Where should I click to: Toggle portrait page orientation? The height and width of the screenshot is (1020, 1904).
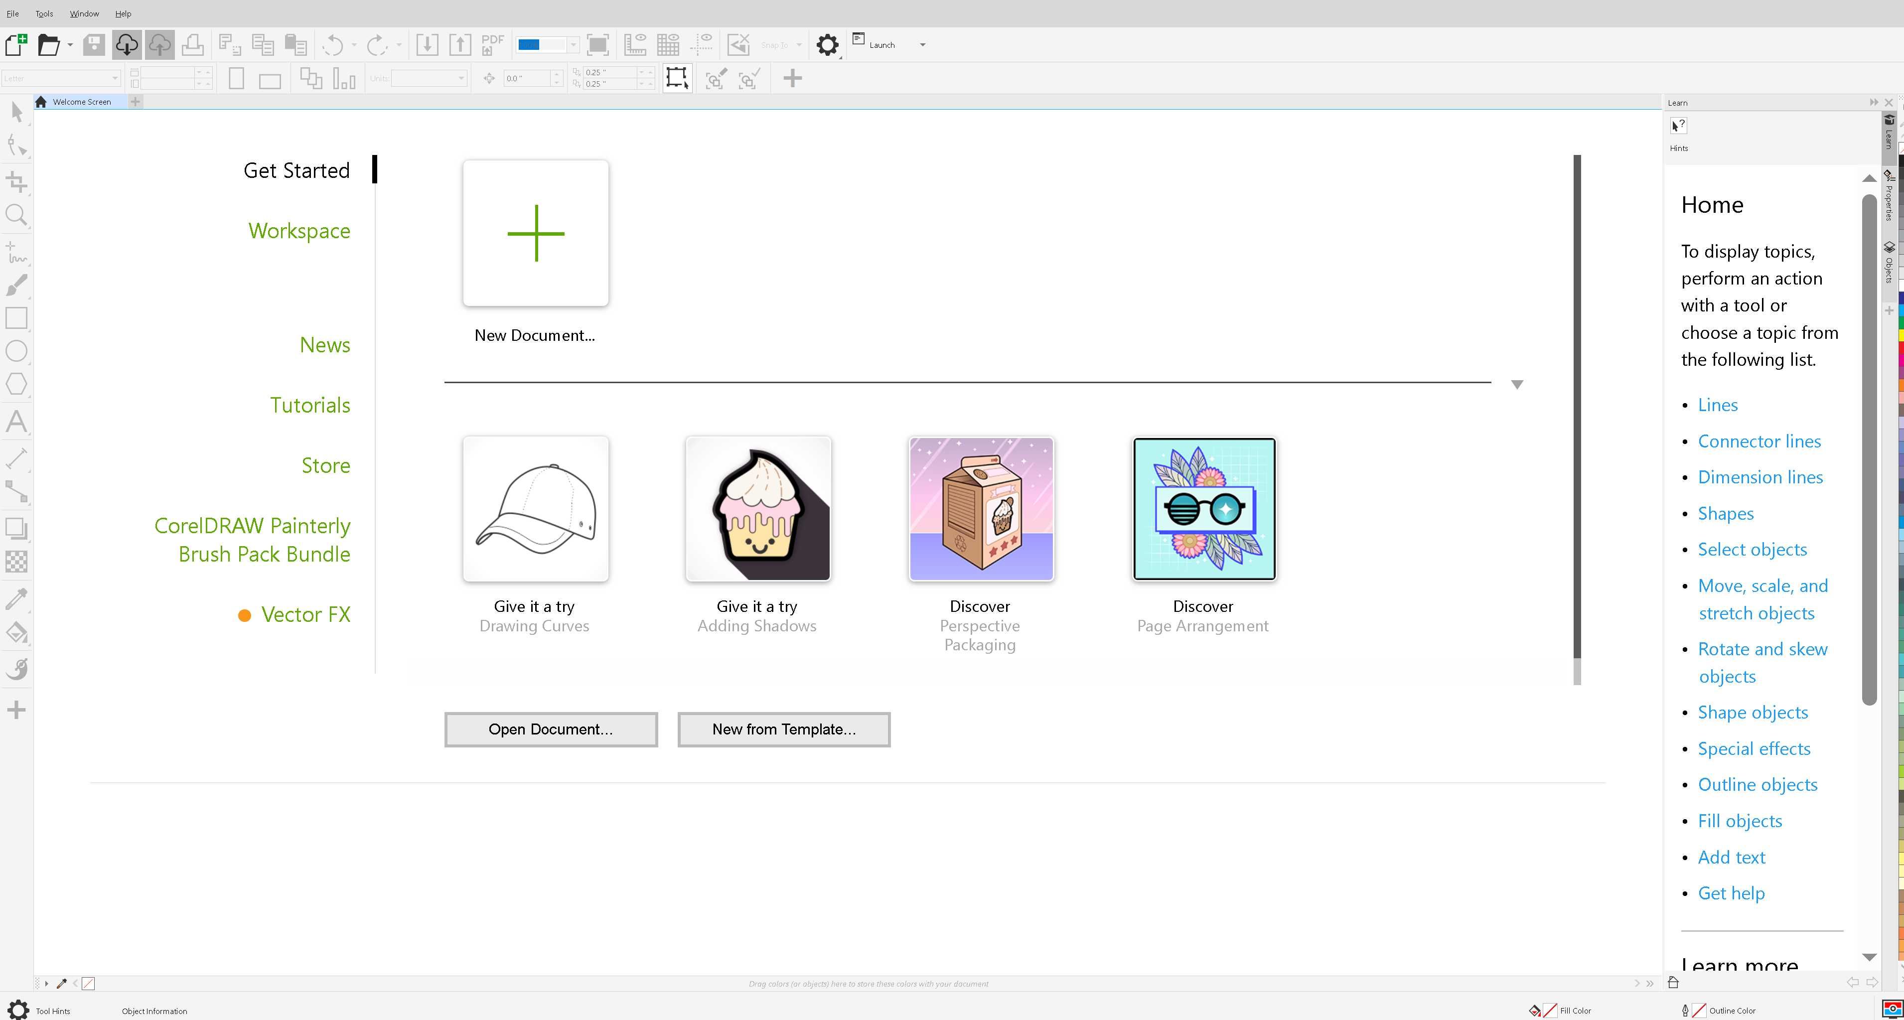(x=237, y=78)
